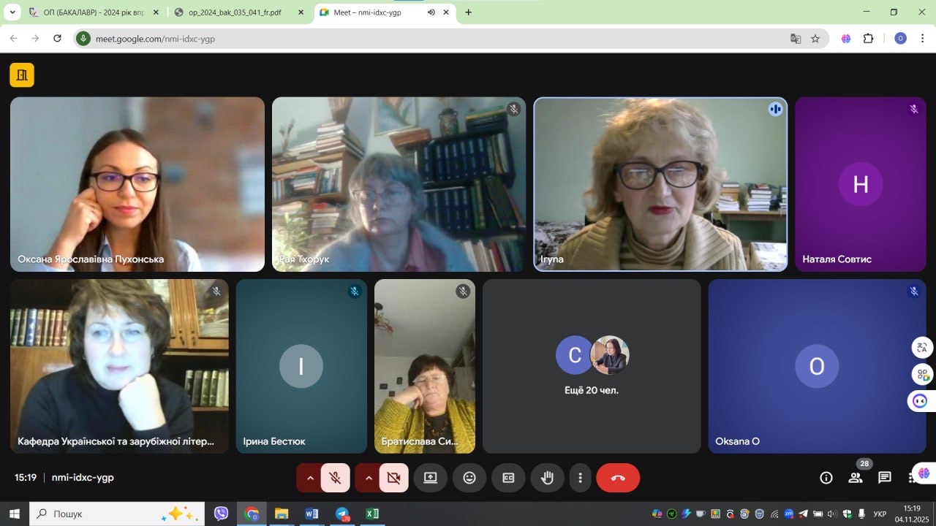Viewport: 936px width, 526px height.
Task: Open the chat panel icon
Action: pos(885,478)
